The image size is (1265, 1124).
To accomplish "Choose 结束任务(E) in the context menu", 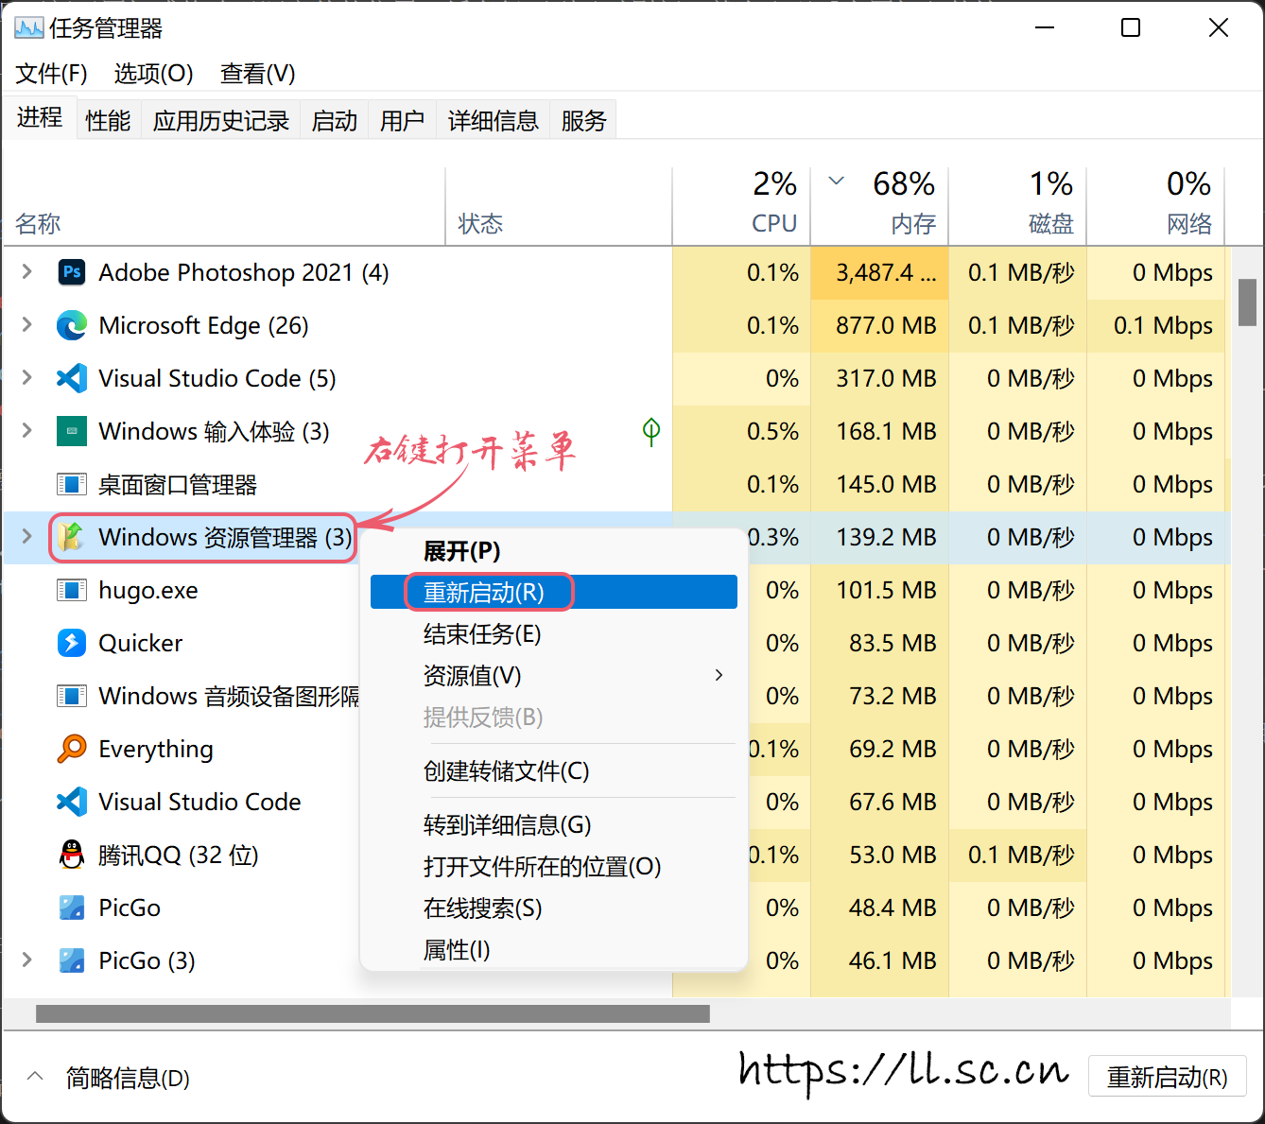I will click(554, 633).
